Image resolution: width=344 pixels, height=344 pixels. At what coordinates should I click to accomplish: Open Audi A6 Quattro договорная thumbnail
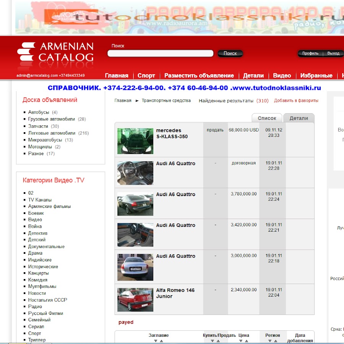[135, 173]
